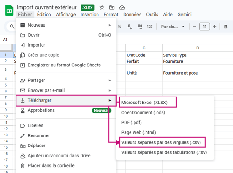Click the Google Sheets home logo
Screen dimensions: 233x173
[x=9, y=11]
